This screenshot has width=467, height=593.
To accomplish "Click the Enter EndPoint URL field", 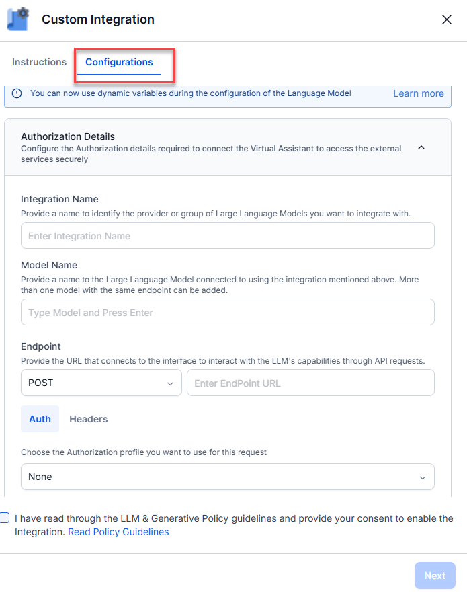I will [310, 383].
